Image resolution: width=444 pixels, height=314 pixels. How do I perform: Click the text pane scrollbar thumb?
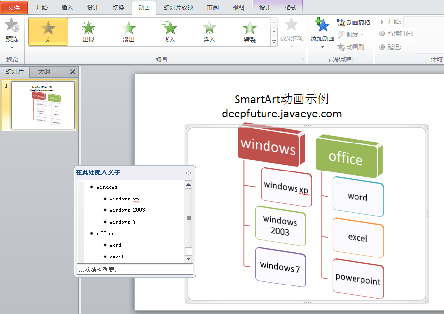coord(189,218)
